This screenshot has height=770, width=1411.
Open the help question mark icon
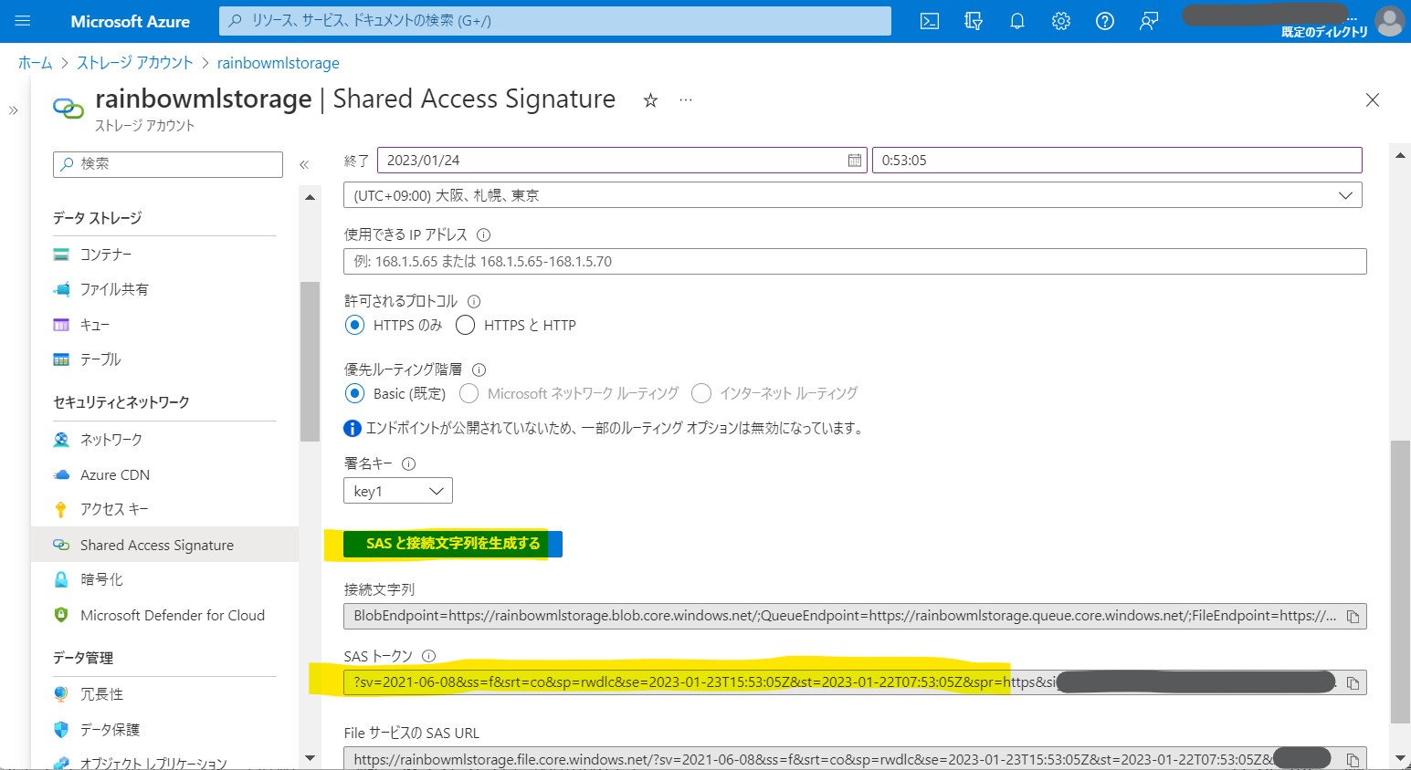click(1105, 21)
